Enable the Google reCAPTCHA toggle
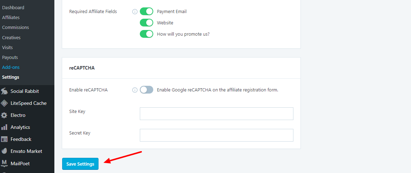 click(147, 90)
